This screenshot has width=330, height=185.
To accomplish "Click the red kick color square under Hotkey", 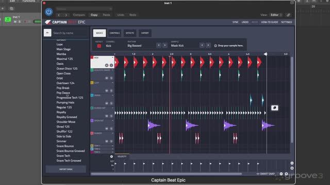I will click(99, 46).
